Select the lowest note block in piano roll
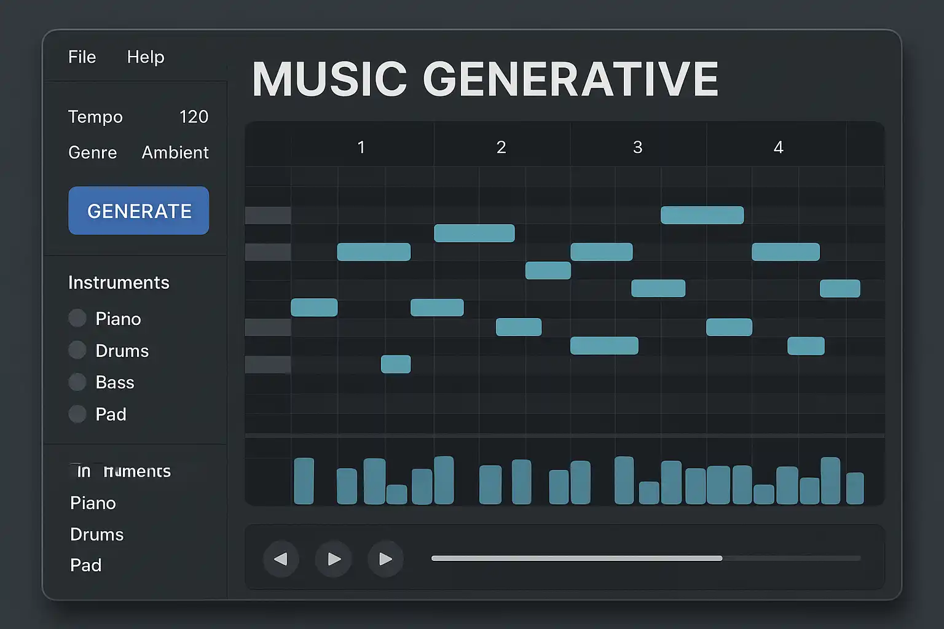 [x=396, y=364]
